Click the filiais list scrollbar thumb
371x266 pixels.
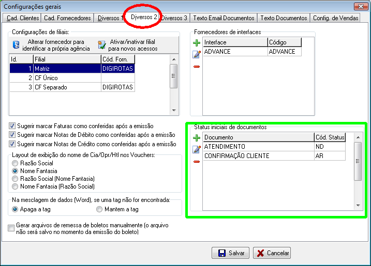174,76
